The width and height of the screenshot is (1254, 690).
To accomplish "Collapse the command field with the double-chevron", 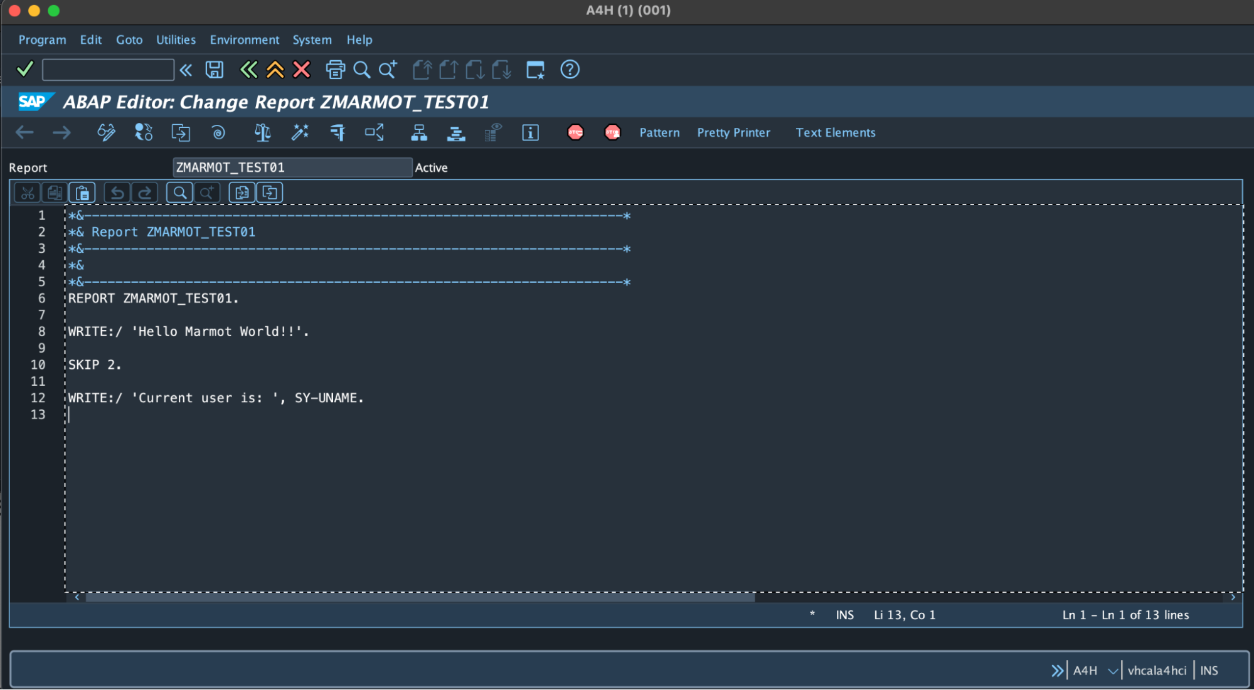I will [186, 70].
